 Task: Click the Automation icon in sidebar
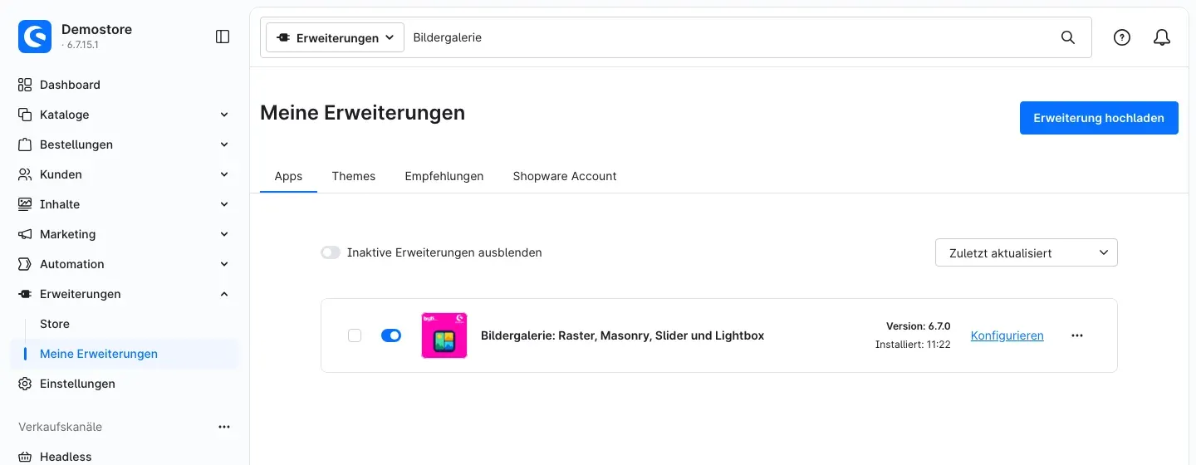tap(25, 264)
